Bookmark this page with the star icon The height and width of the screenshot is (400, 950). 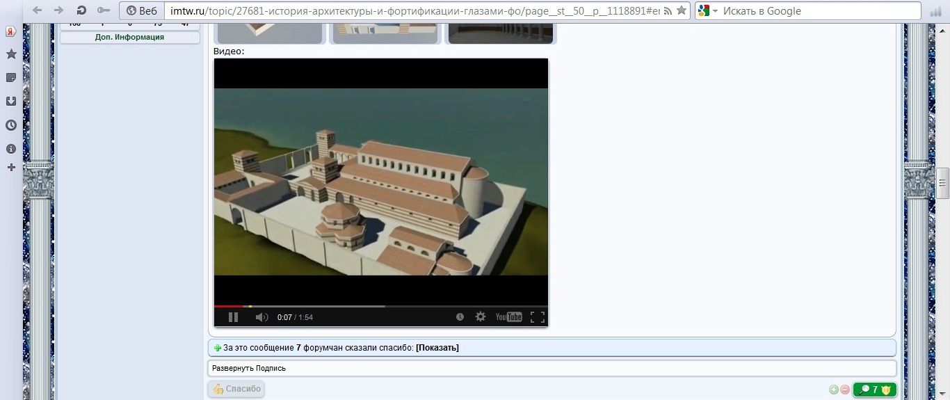point(682,10)
